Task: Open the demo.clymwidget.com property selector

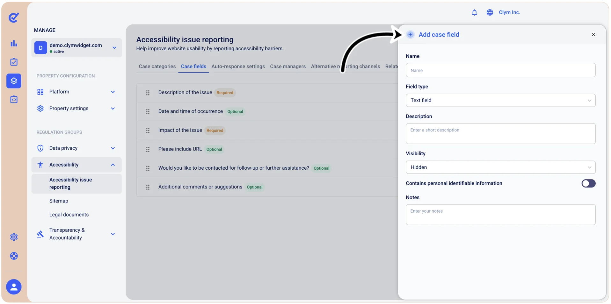Action: (76, 48)
